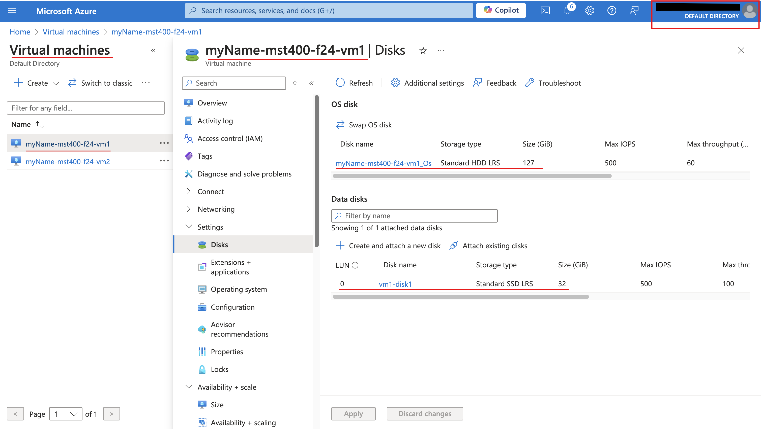Viewport: 761px width, 429px height.
Task: Click the data disks table horizontal scrollbar
Action: (x=460, y=297)
